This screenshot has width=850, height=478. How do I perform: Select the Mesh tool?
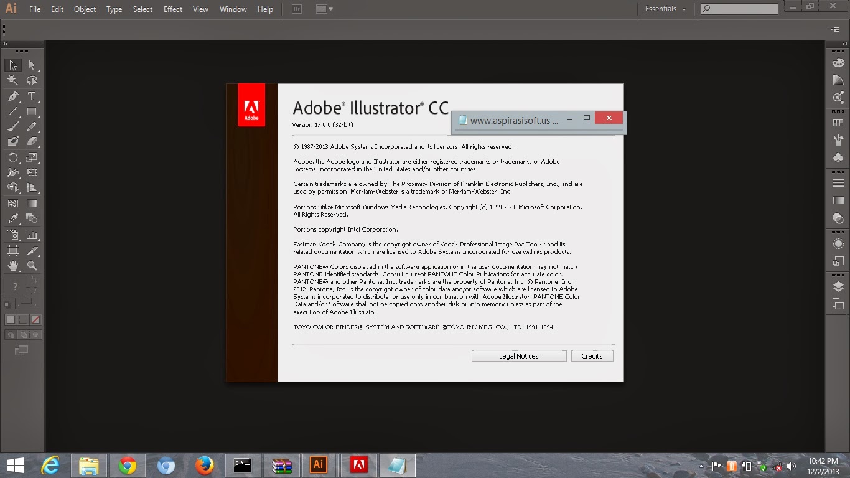pyautogui.click(x=13, y=204)
